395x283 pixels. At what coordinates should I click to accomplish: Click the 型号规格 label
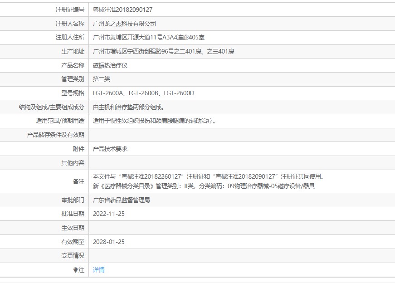(x=73, y=93)
